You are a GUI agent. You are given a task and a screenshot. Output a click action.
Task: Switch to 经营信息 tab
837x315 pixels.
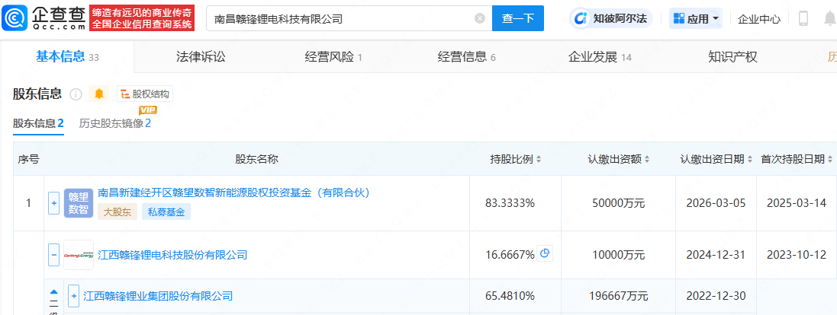pos(466,57)
